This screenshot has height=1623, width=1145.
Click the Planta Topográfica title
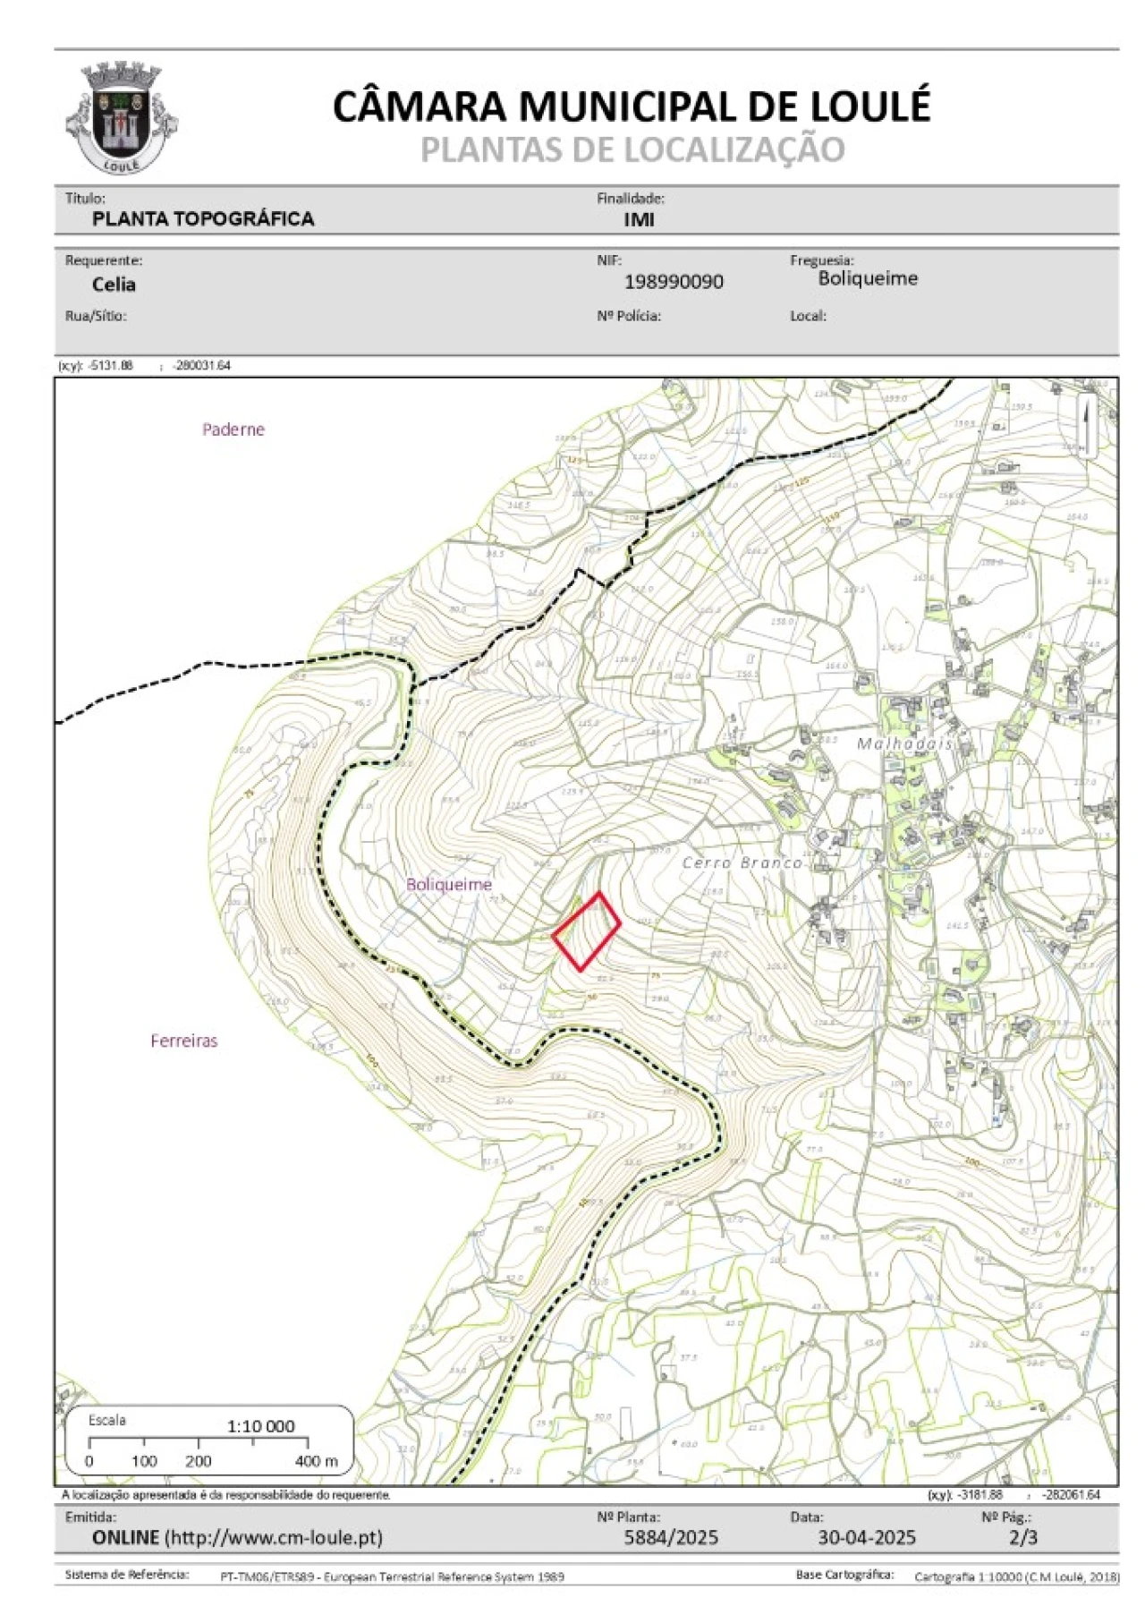[203, 219]
